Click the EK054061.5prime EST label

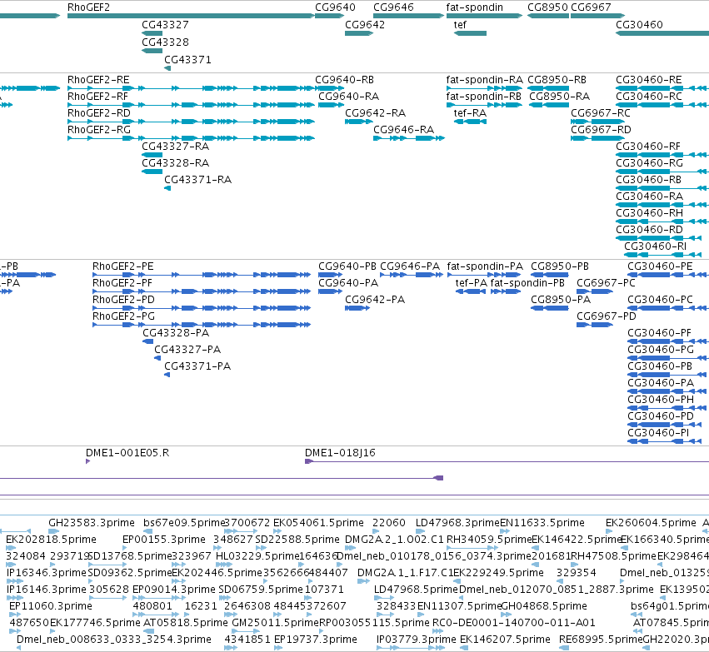318,523
